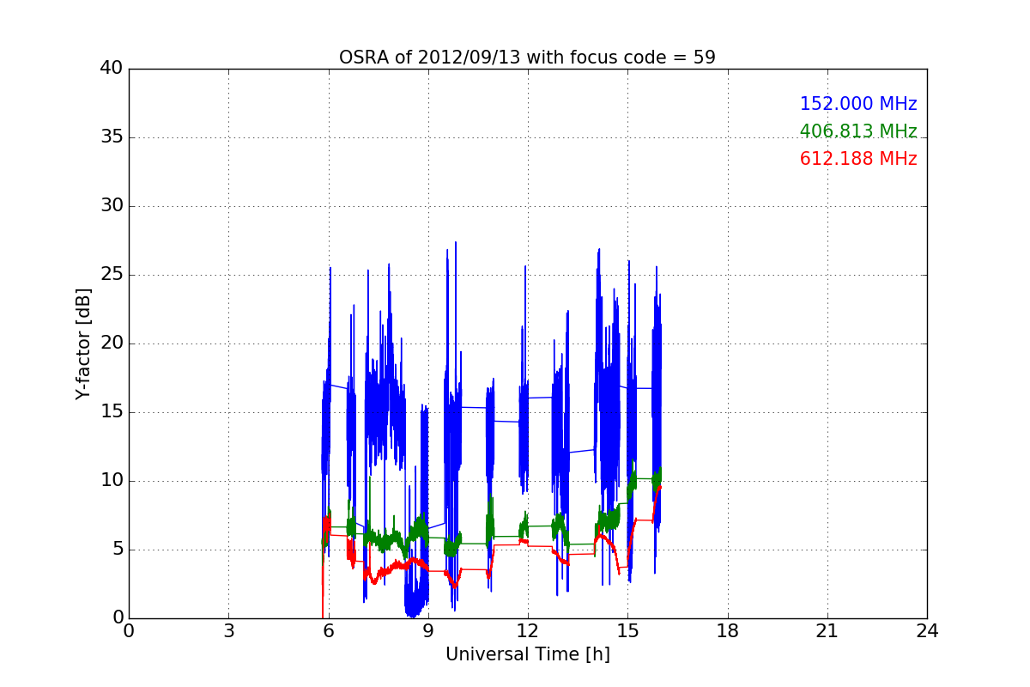Select the 406.813 MHz legend label
The image size is (1030, 687).
click(x=858, y=131)
